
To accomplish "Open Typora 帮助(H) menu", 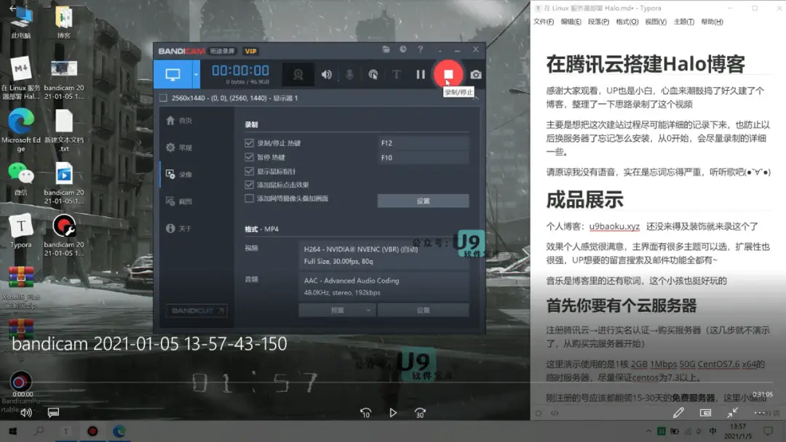I will (x=712, y=22).
